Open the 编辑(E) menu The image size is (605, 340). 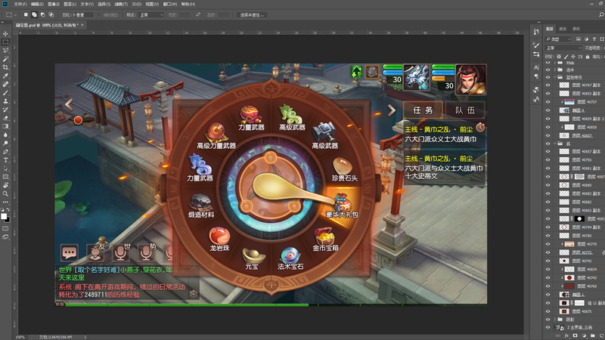[x=37, y=4]
